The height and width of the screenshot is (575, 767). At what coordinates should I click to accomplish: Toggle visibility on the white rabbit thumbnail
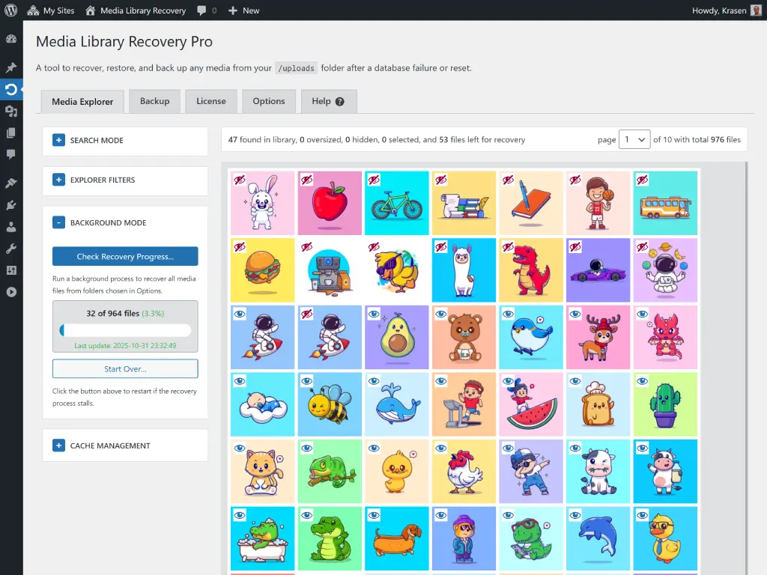coord(240,179)
